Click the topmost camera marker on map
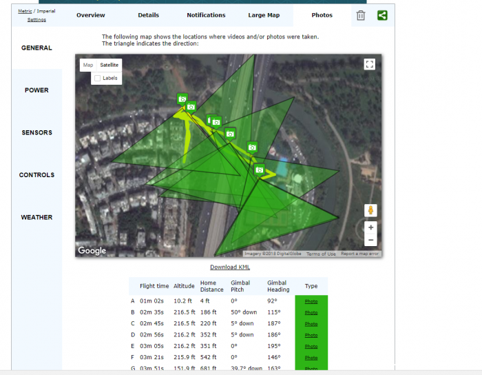 [x=182, y=99]
